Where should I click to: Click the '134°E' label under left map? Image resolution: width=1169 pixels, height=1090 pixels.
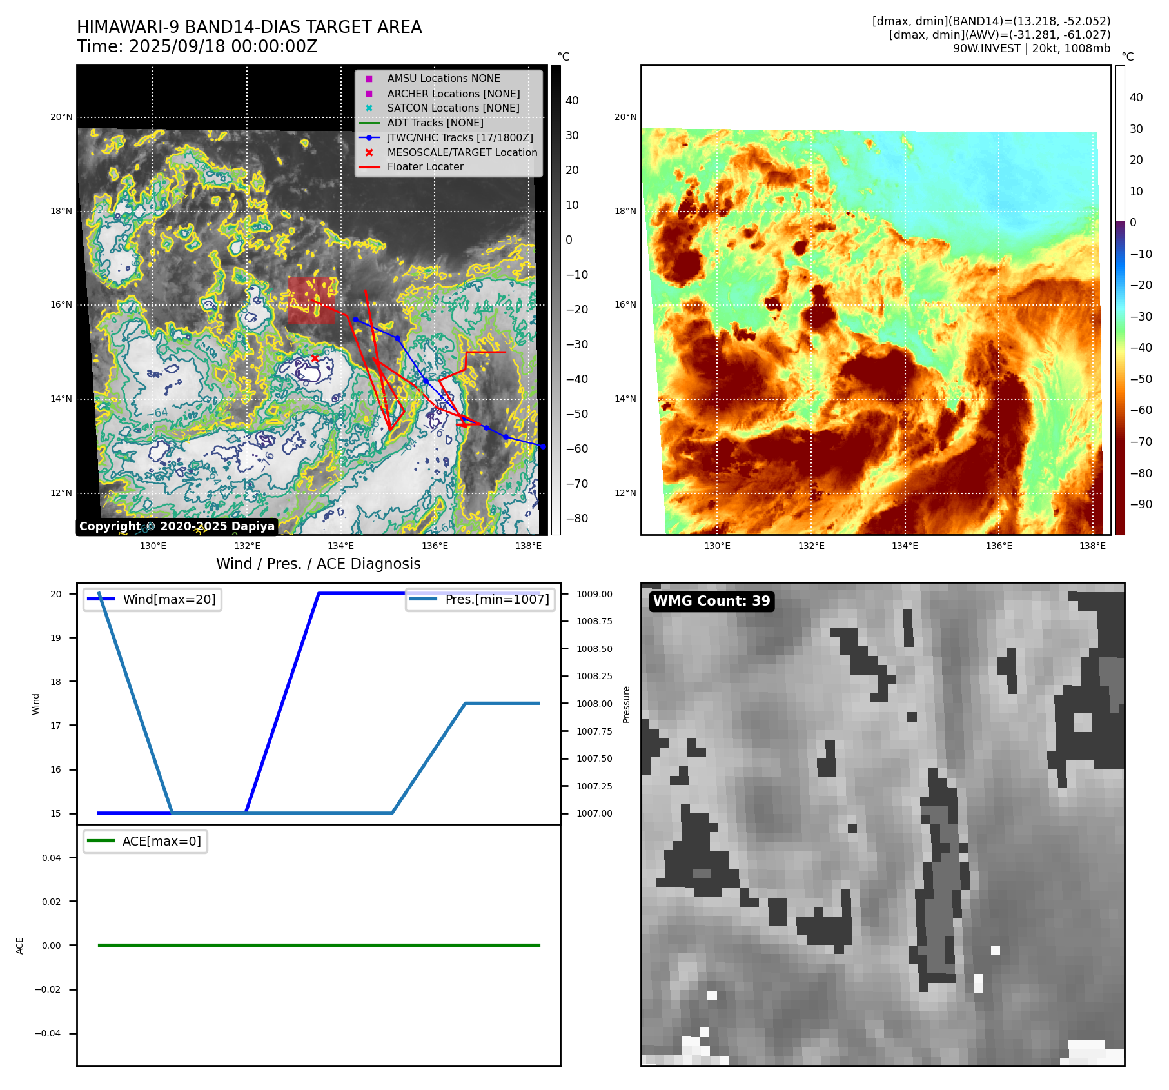point(341,546)
